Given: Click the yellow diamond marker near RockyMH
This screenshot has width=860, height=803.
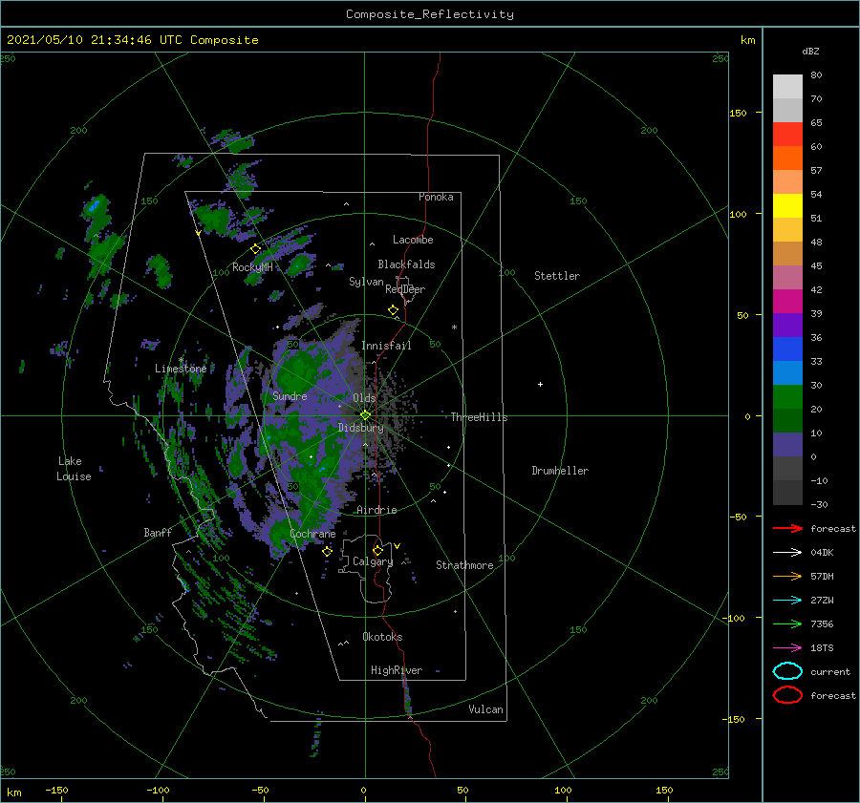Looking at the screenshot, I should 255,249.
